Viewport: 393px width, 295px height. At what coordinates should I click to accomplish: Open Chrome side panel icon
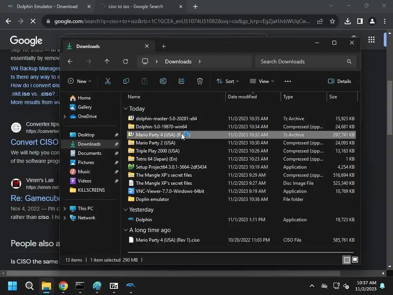360,22
